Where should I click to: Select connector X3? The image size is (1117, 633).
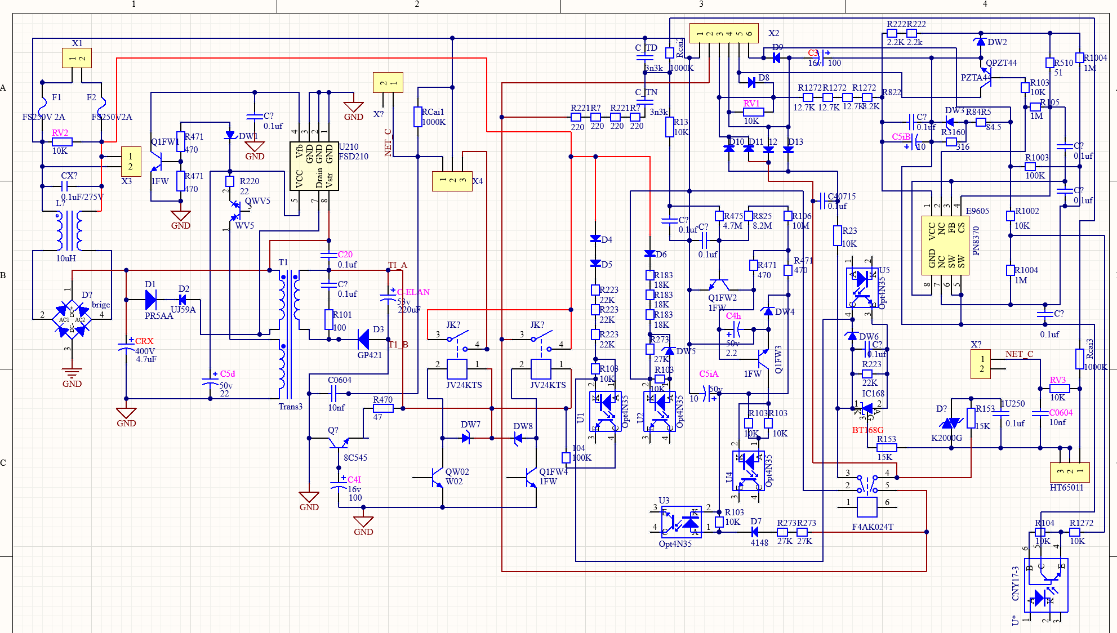(x=131, y=161)
